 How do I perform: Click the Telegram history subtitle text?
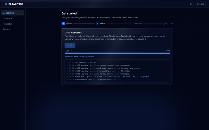coord(100,18)
